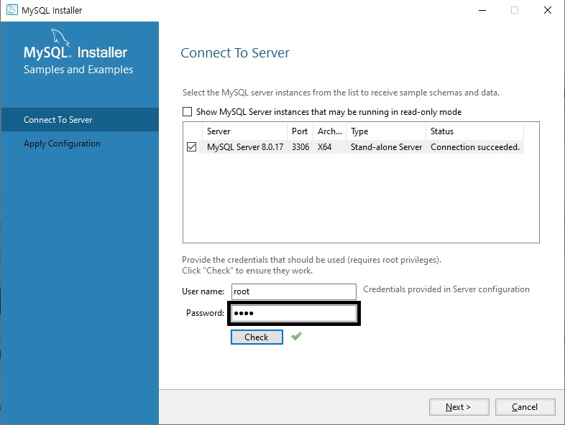This screenshot has width=565, height=425.
Task: Minimize the MySQL Installer window
Action: coord(482,10)
